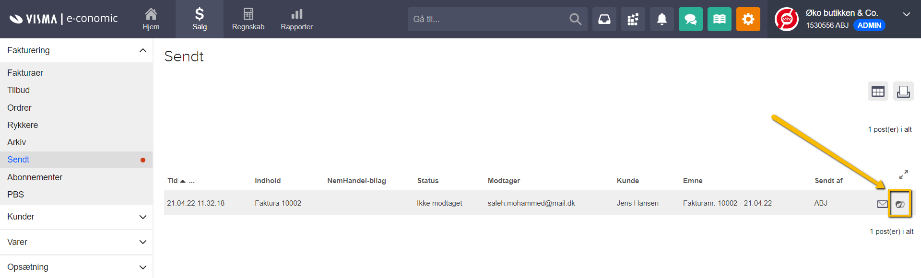Expand the Kunder section

point(142,217)
